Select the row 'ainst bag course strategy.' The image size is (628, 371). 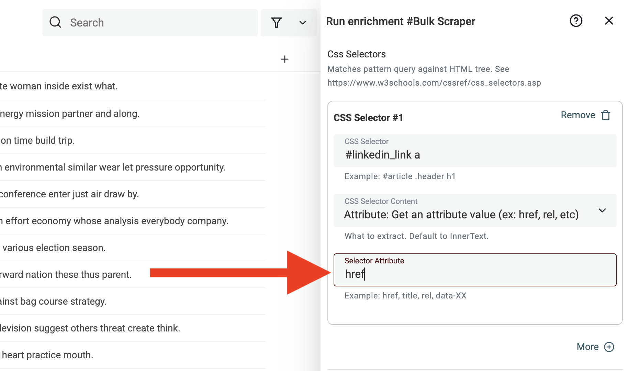pos(133,301)
